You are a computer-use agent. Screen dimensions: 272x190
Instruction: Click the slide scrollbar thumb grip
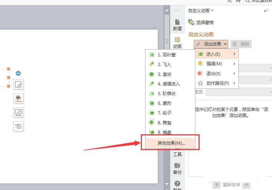point(167,41)
